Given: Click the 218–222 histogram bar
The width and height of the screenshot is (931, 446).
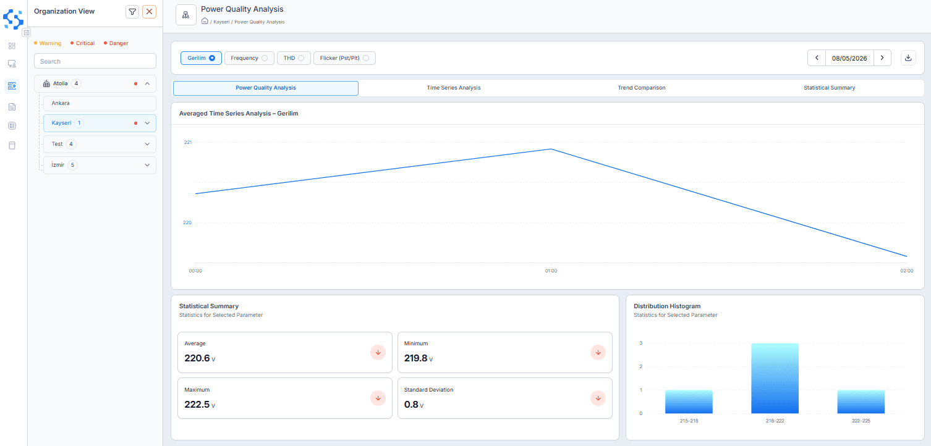Looking at the screenshot, I should point(775,378).
